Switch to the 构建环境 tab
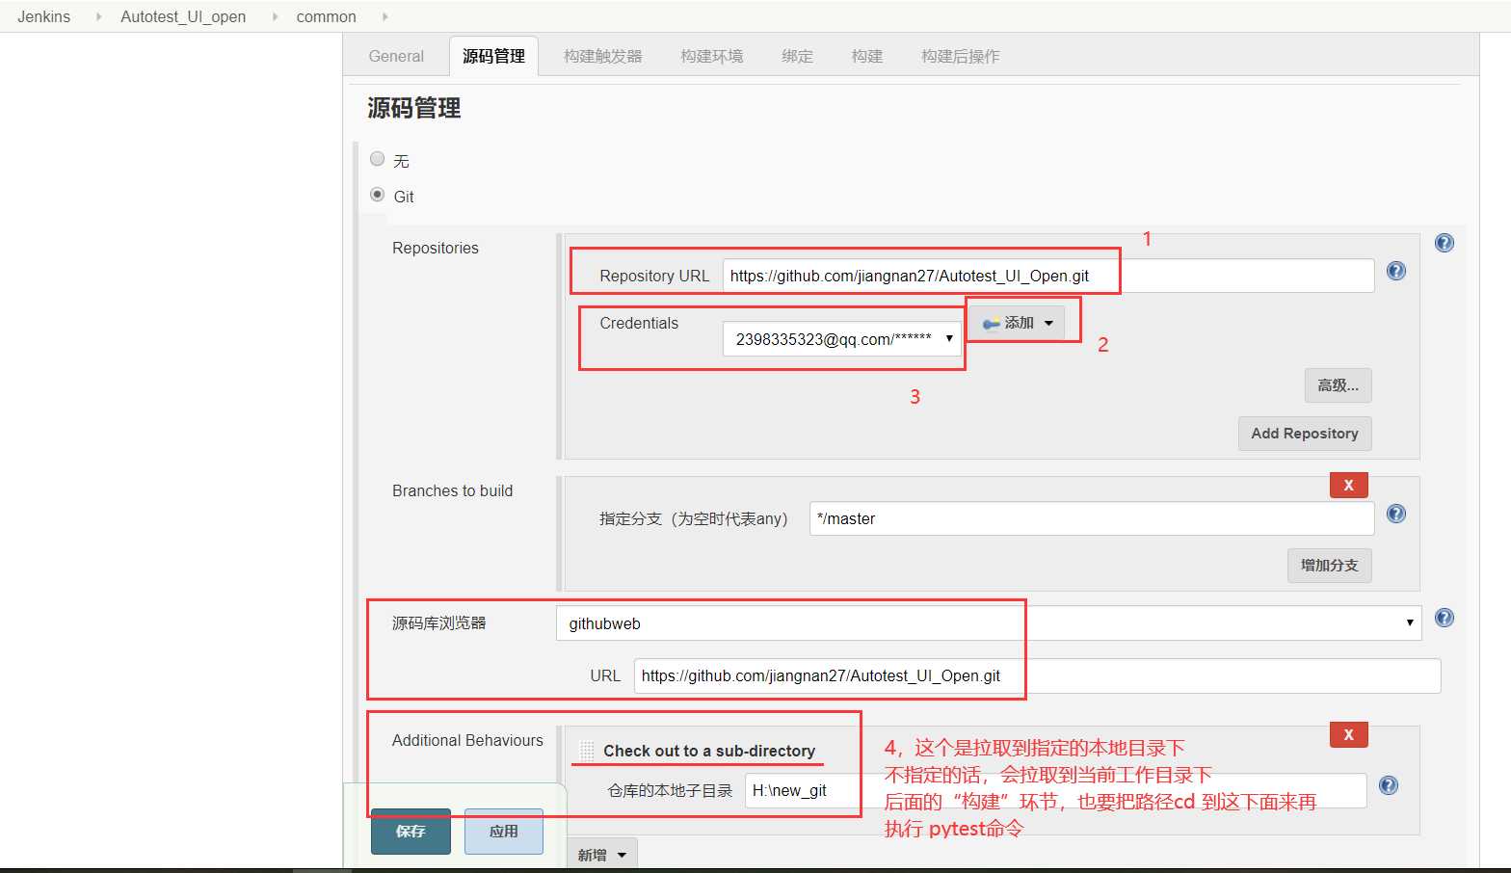 point(712,56)
